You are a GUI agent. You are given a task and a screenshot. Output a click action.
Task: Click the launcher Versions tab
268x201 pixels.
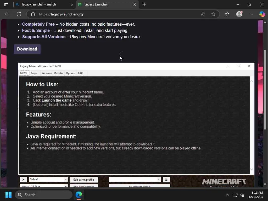tap(47, 73)
